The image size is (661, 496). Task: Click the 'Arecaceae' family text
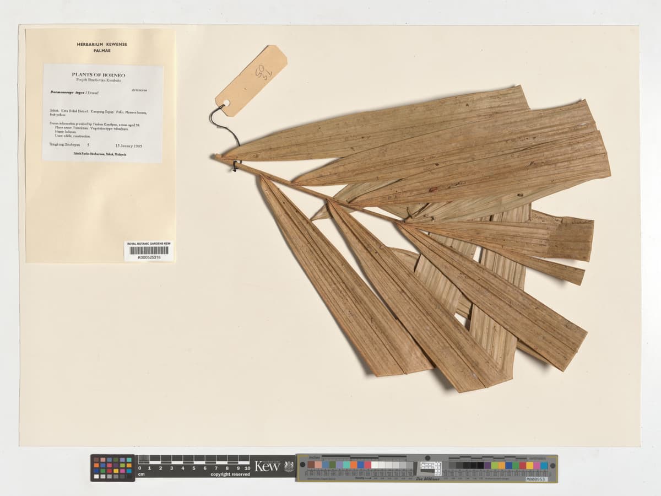pyautogui.click(x=139, y=90)
